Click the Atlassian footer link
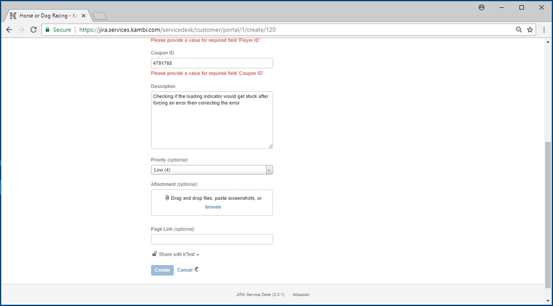Screen dimensions: 553x306 tap(301, 294)
